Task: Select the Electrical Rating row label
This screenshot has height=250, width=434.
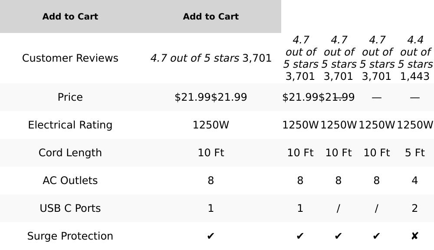Action: [x=70, y=125]
